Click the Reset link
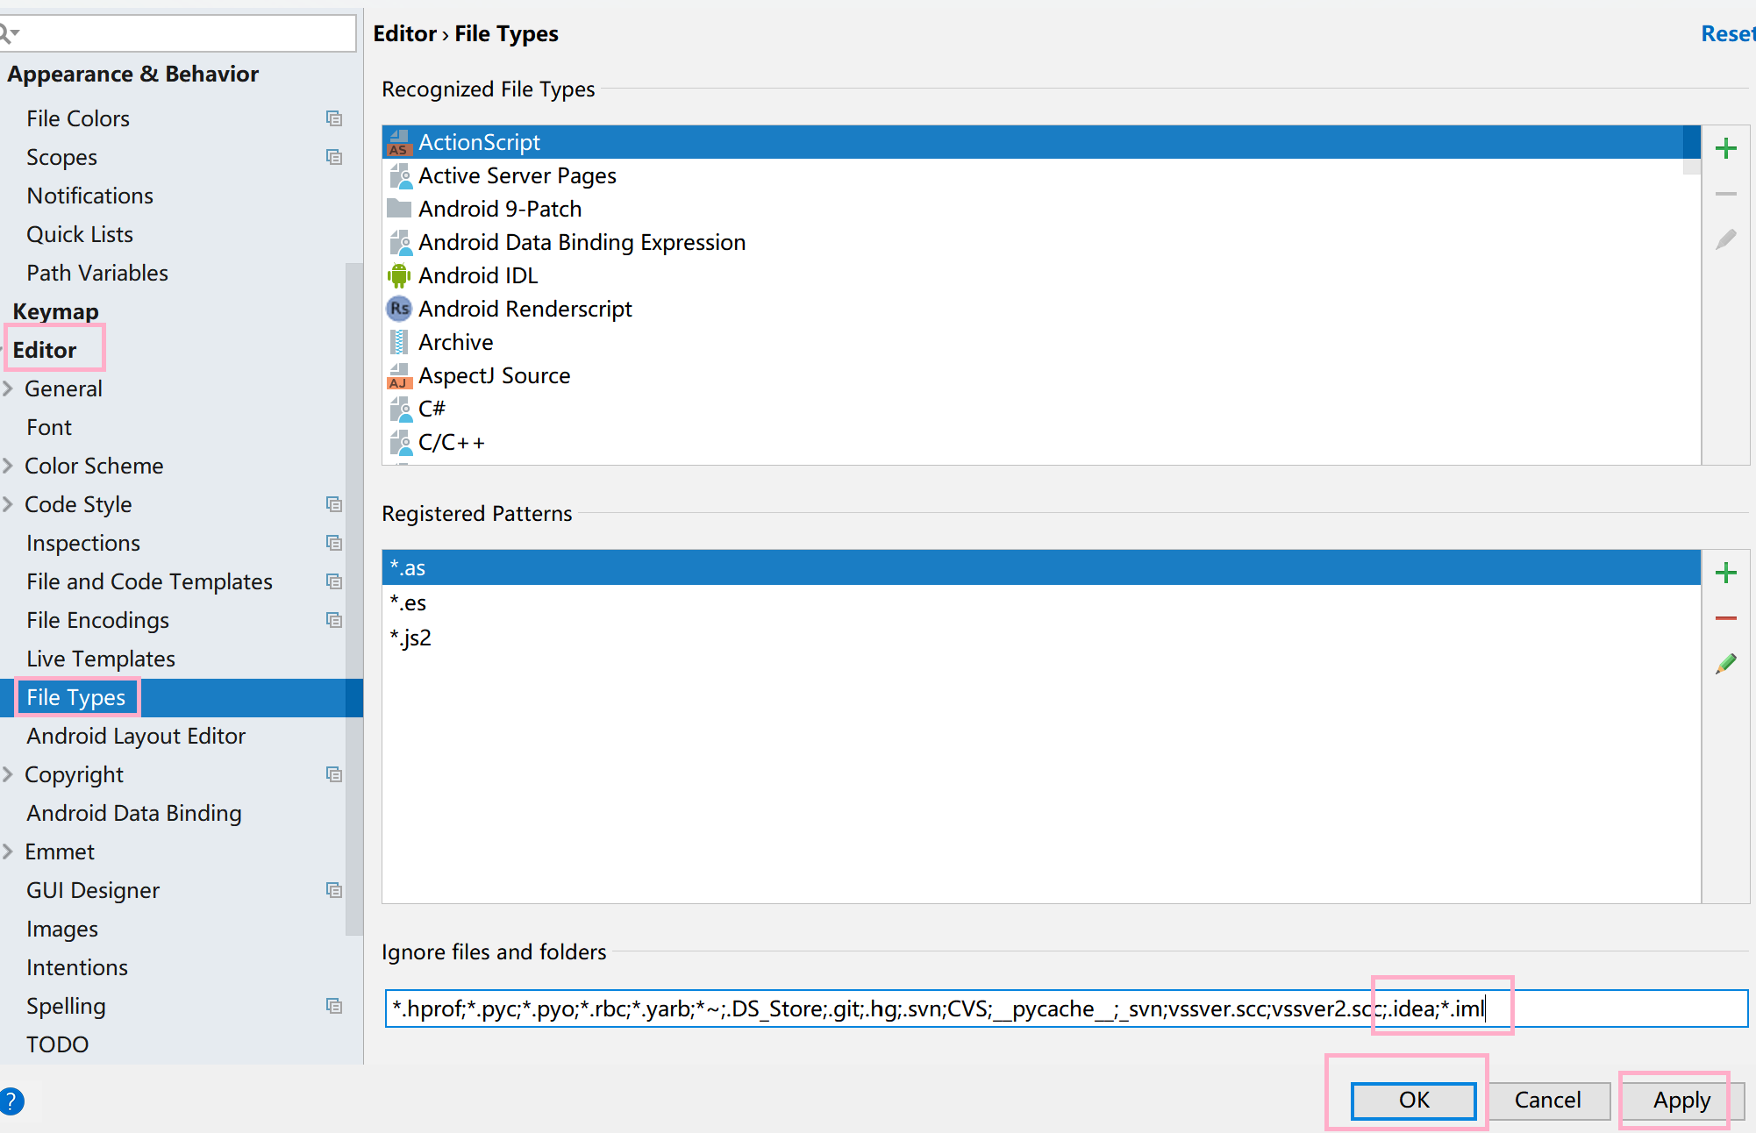 [x=1726, y=33]
